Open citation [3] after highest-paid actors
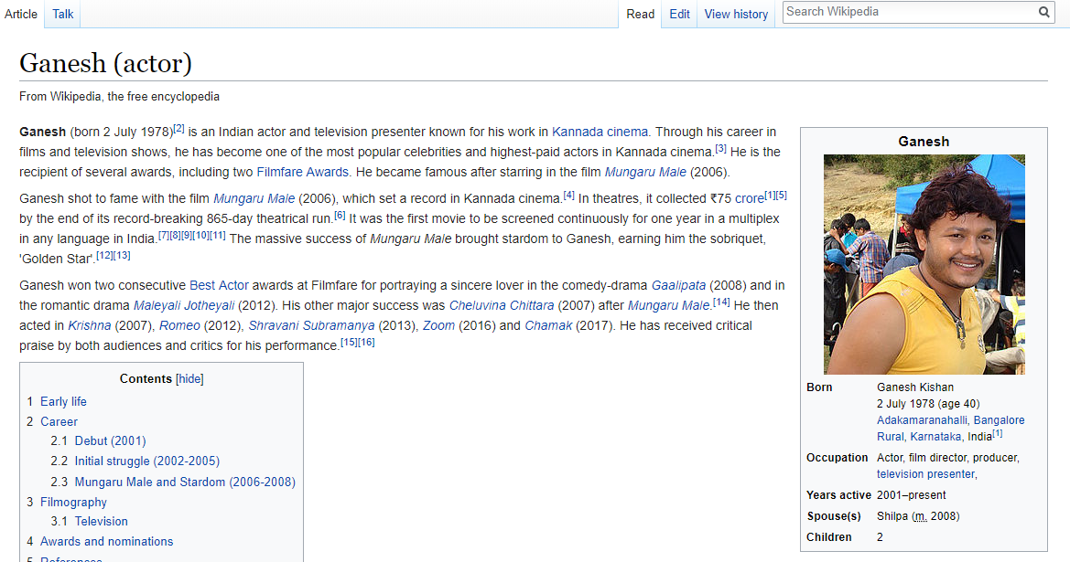Image resolution: width=1070 pixels, height=562 pixels. [x=720, y=148]
